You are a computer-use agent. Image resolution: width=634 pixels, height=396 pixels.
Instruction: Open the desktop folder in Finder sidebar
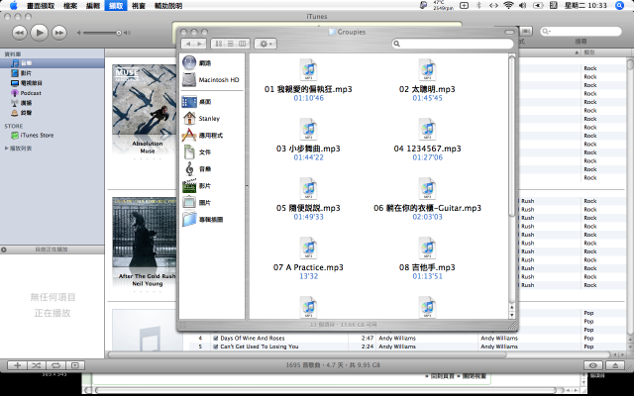[x=197, y=102]
